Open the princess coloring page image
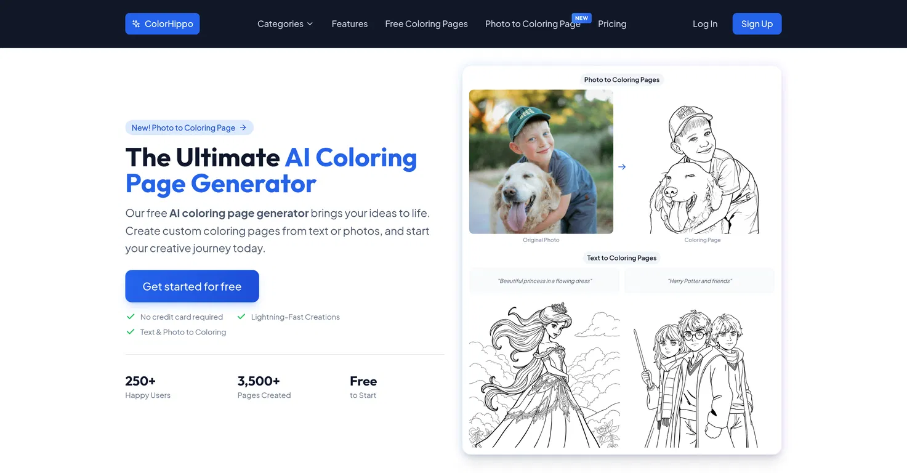 point(544,374)
